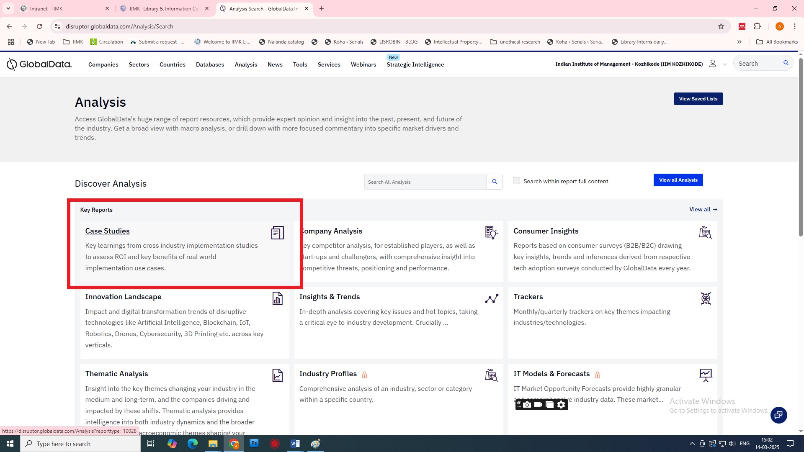Screen dimensions: 804x452
Task: Click the Trackers target icon
Action: [x=706, y=298]
